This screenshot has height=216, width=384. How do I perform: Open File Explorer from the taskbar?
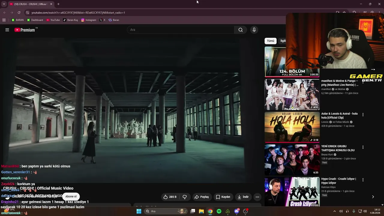201,211
